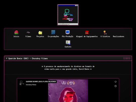The height and width of the screenshot is (102, 136).
Task: Click the Choraboy avatar in video player
Action: click(22, 83)
